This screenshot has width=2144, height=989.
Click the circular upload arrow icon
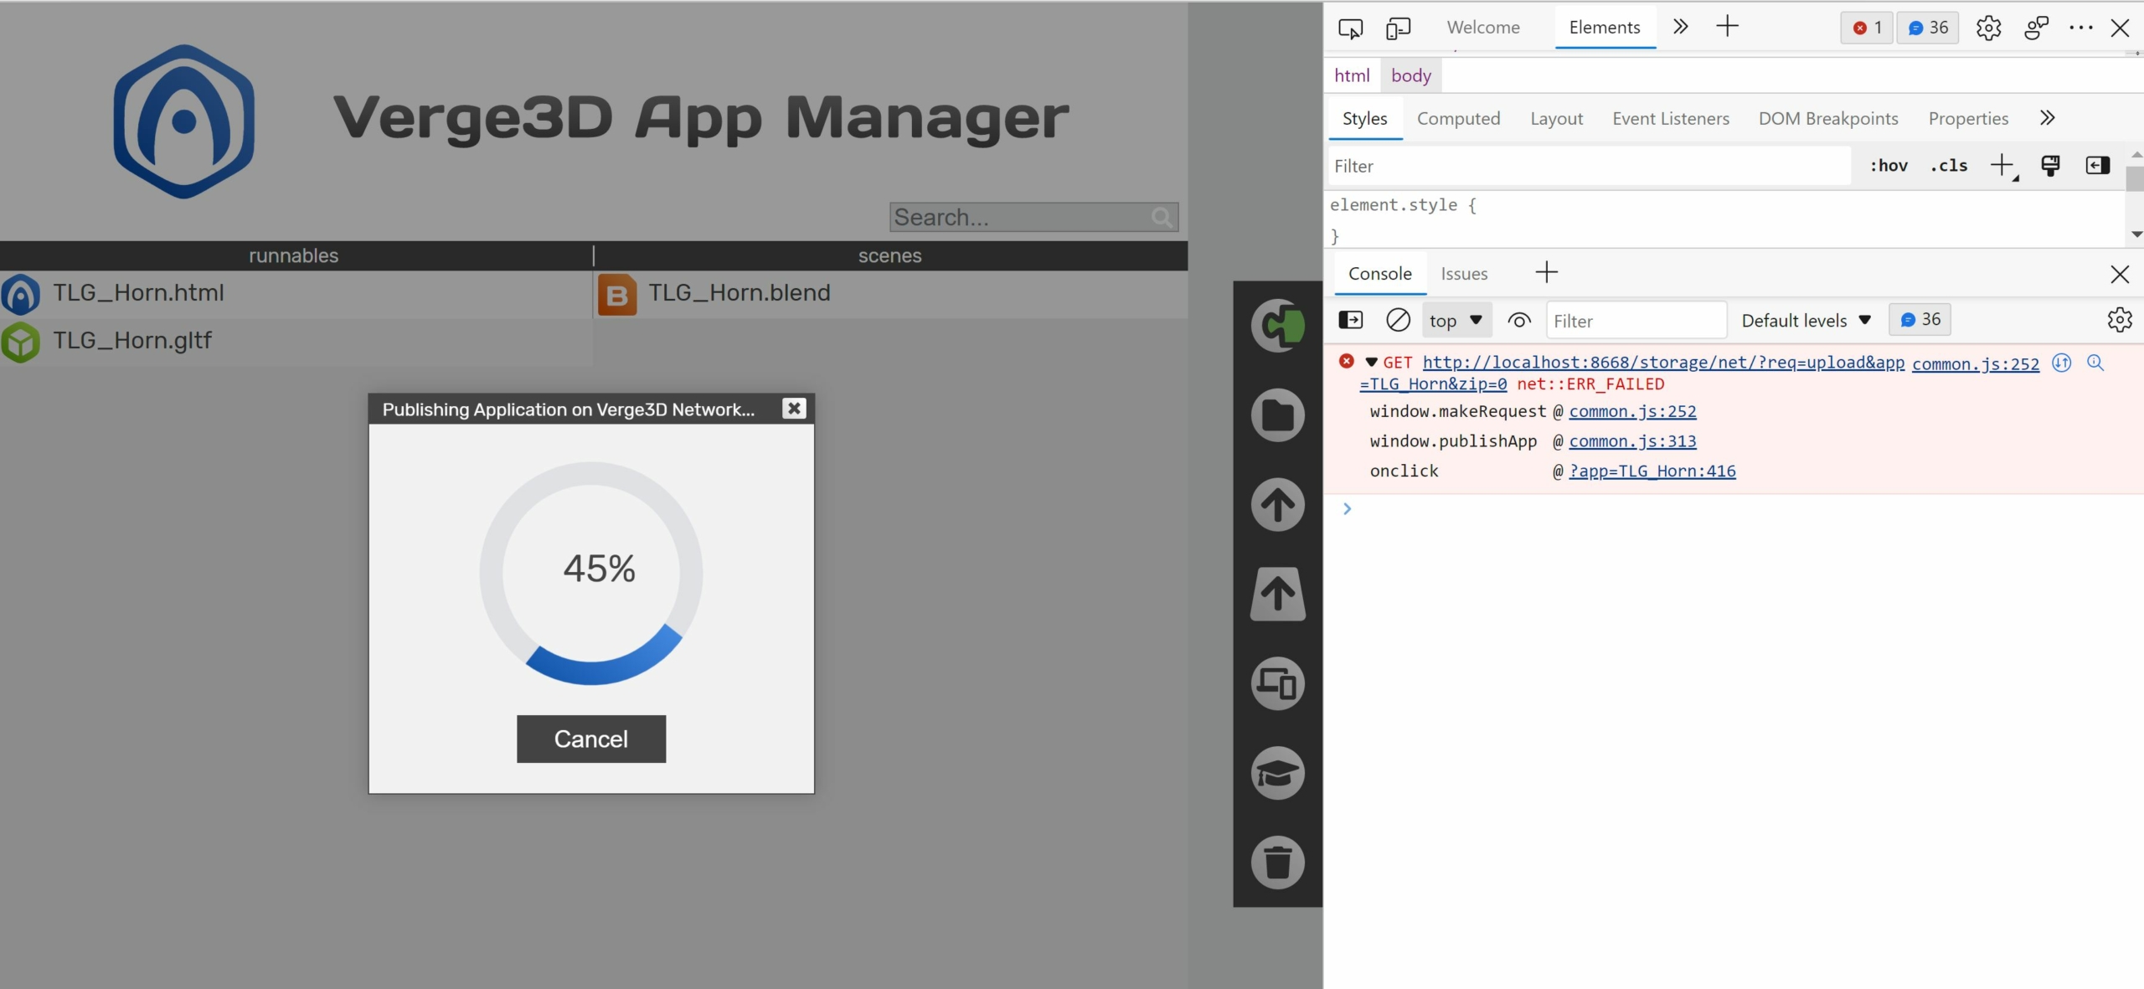point(1278,504)
